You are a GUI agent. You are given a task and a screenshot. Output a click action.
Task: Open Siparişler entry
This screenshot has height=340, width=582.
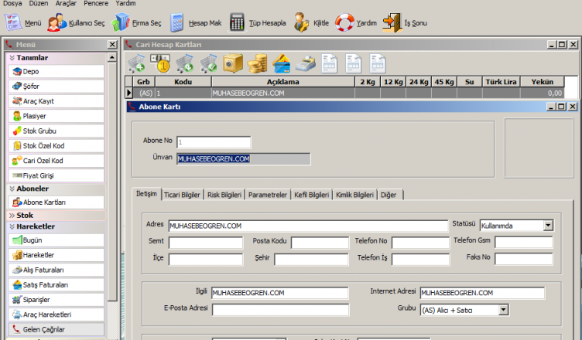[56, 300]
